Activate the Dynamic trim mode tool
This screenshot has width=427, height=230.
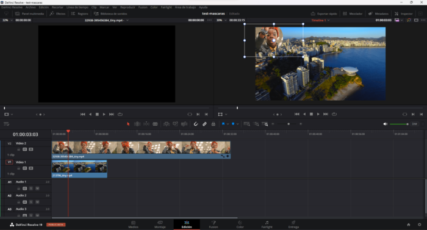point(146,124)
